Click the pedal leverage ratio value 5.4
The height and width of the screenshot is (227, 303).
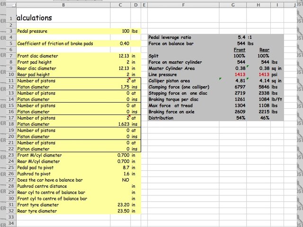point(241,37)
